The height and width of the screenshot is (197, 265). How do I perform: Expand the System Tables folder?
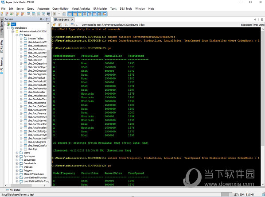tap(21, 39)
